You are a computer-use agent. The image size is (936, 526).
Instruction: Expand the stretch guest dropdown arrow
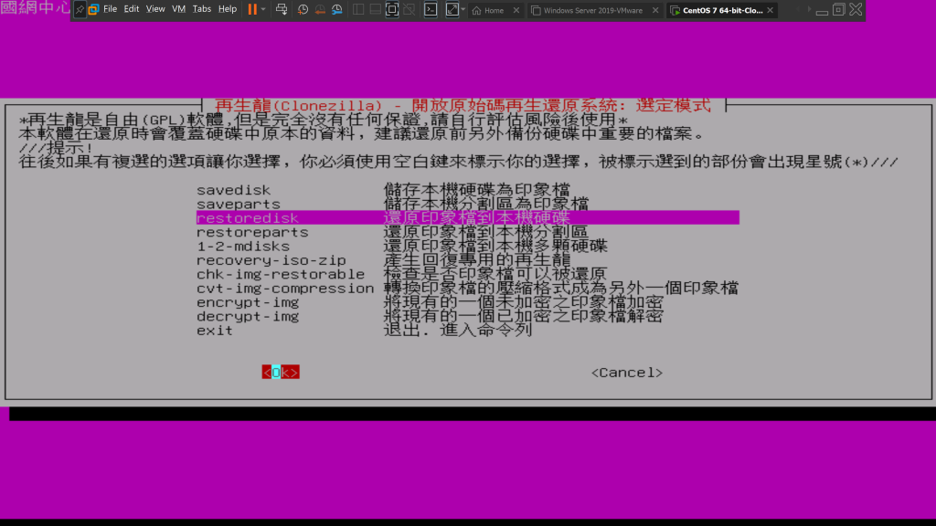[x=463, y=9]
